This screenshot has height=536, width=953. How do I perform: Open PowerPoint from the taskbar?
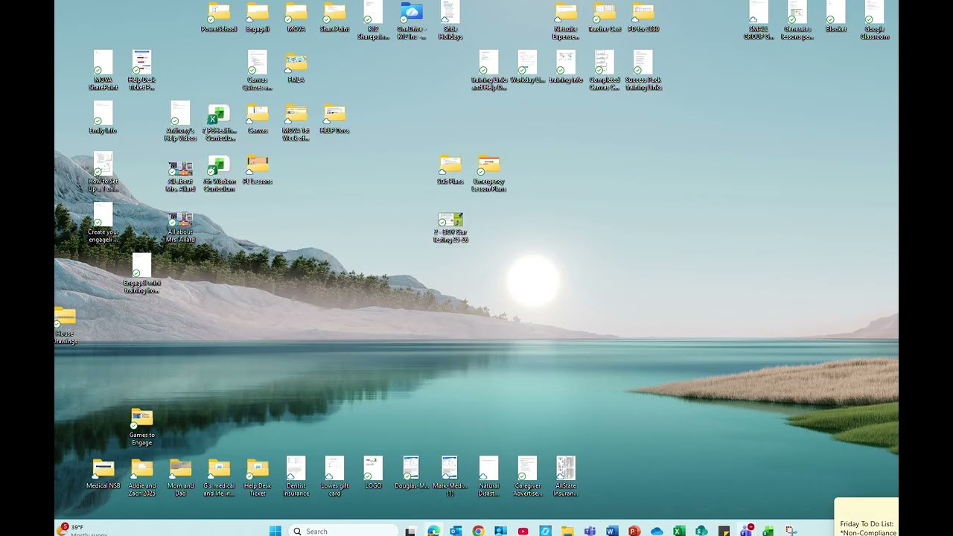[x=634, y=531]
